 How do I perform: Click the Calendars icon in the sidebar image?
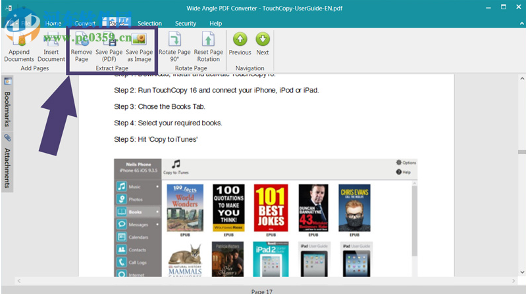click(x=121, y=237)
